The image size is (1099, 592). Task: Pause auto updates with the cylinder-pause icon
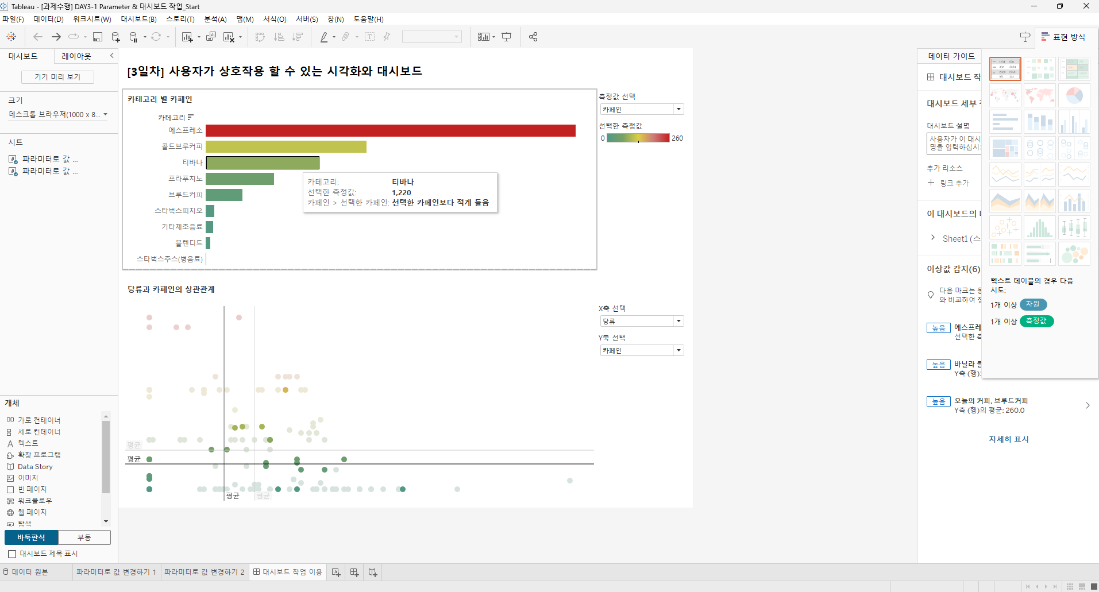133,37
